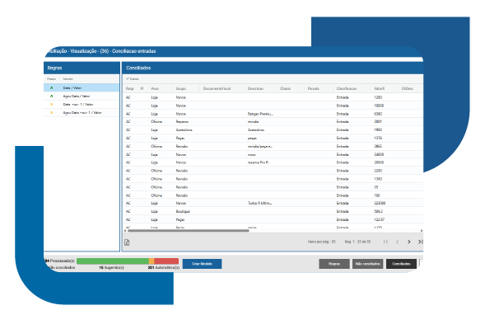Viewport: 485px width, 315px height.
Task: Click the left arrow of horizontal scrollbar
Action: [x=125, y=231]
